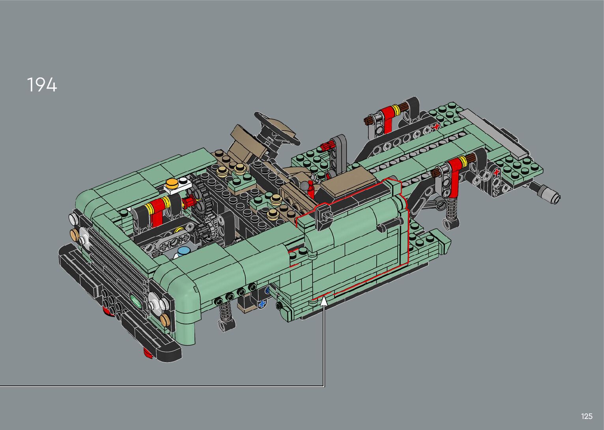Select the light blue round stud in the engine bay

[183, 252]
